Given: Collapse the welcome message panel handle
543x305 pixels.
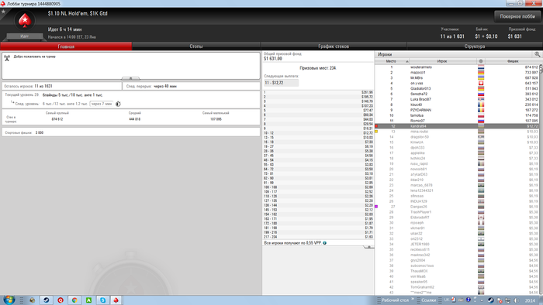Looking at the screenshot, I should pyautogui.click(x=130, y=78).
